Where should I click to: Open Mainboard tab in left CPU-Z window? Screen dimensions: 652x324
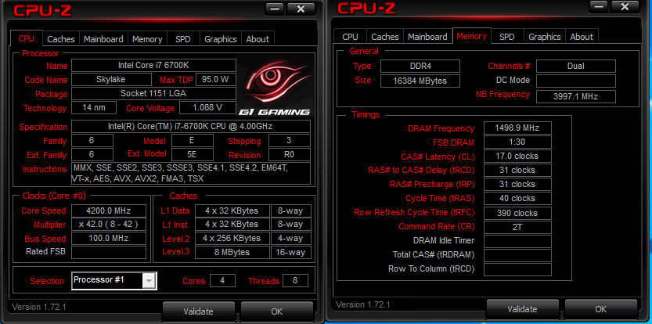[103, 39]
